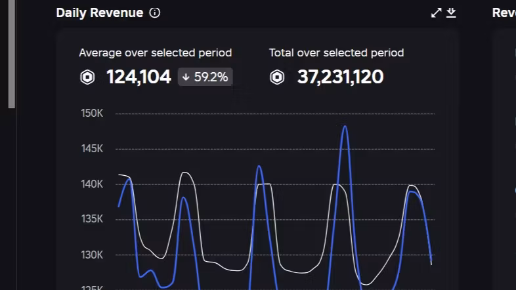Image resolution: width=516 pixels, height=290 pixels.
Task: Click the 140K y-axis label
Action: click(x=92, y=184)
